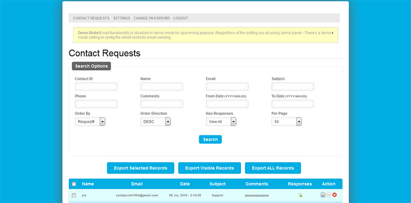The width and height of the screenshot is (411, 203).
Task: Expand the Has Responses dropdown
Action: [221, 121]
